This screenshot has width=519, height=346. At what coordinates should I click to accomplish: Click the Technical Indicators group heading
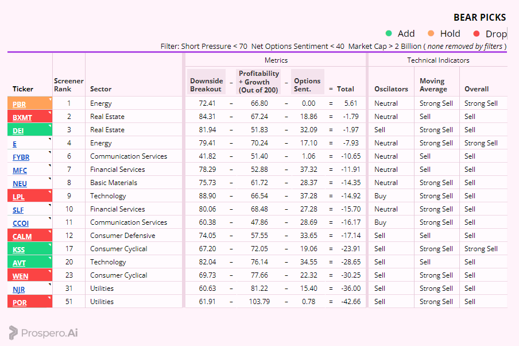[438, 60]
